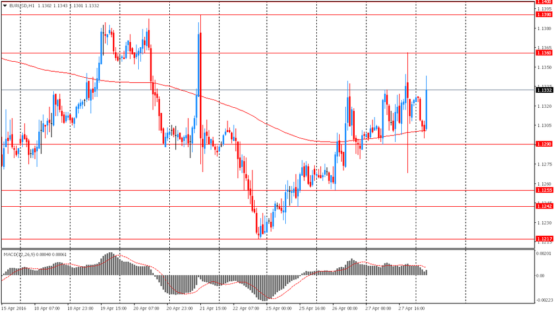Click the 25 Apr 00:00 time label
The height and width of the screenshot is (314, 555).
279,307
